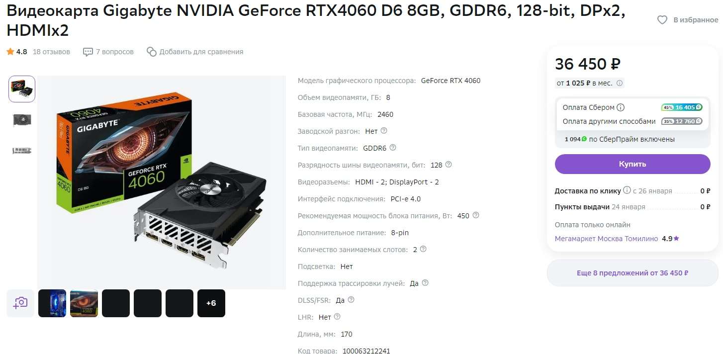Screen dimensions: 723x354
Task: Click the 7 вопросов link
Action: coord(115,52)
